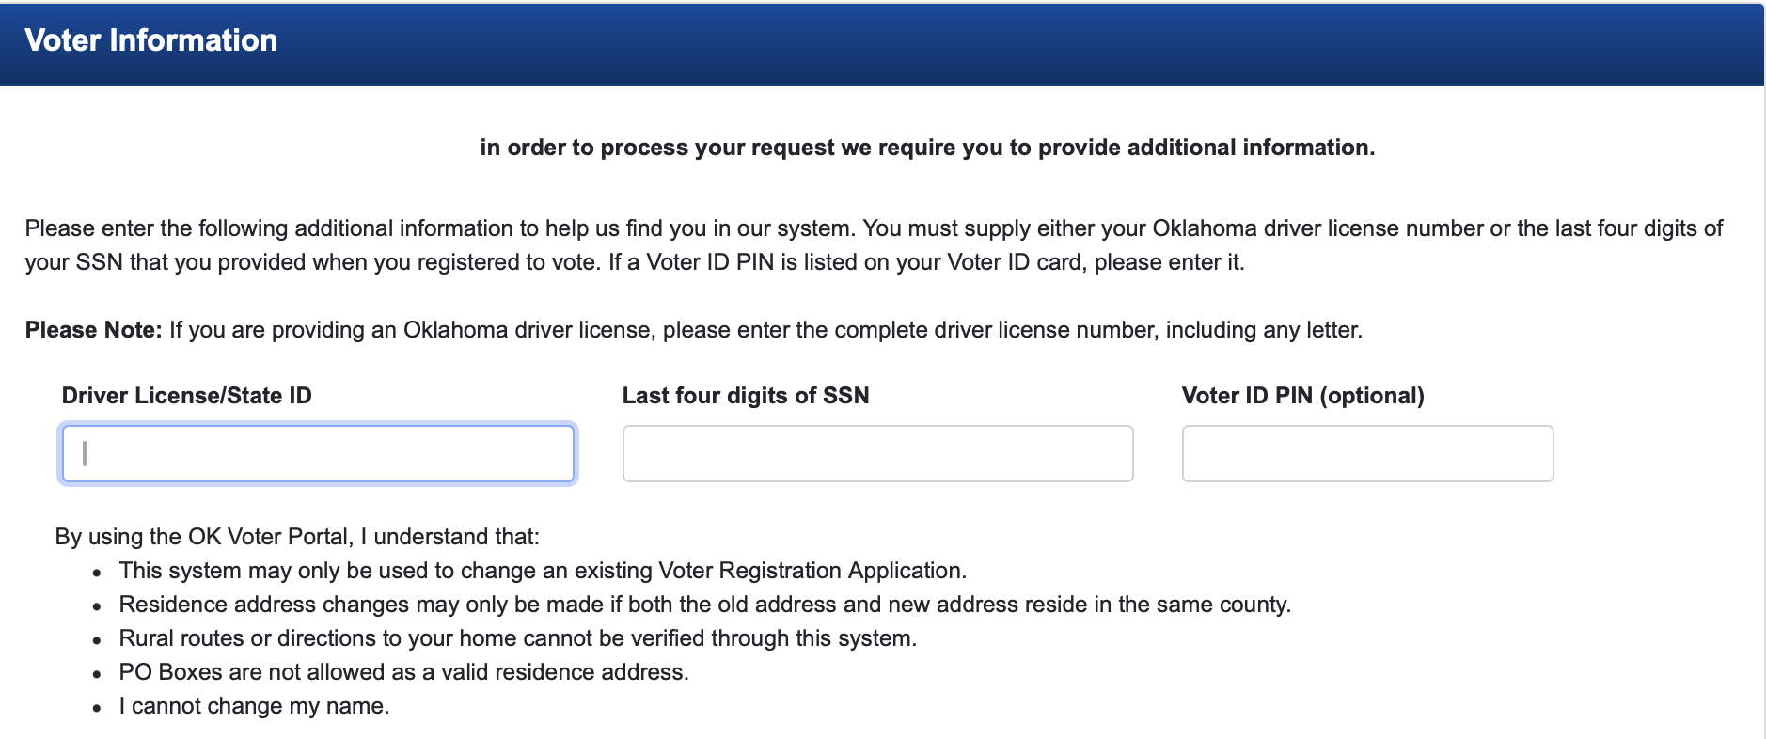Viewport: 1766px width, 739px height.
Task: Click the "PO Boxes are not allowed" bullet
Action: 403,672
